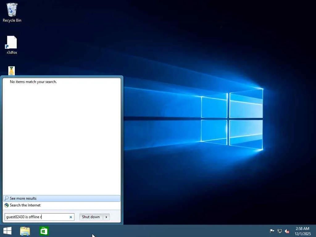Open Action Center flag tray icon
This screenshot has height=237, width=316.
[x=272, y=231]
